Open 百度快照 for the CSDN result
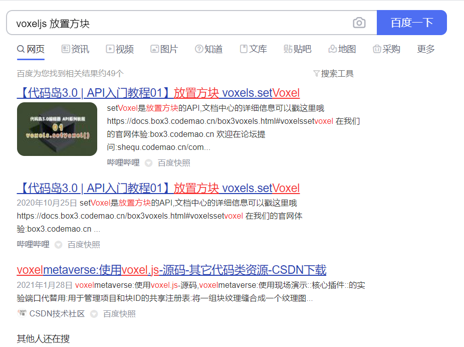464x347 pixels. [119, 313]
